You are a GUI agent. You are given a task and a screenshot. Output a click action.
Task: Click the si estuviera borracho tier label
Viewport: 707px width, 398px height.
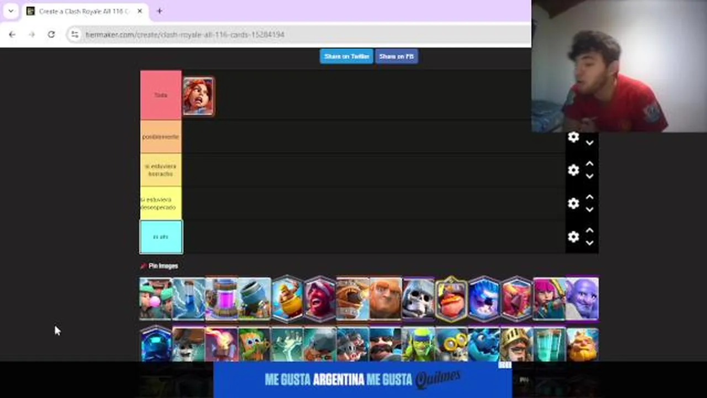tap(161, 170)
